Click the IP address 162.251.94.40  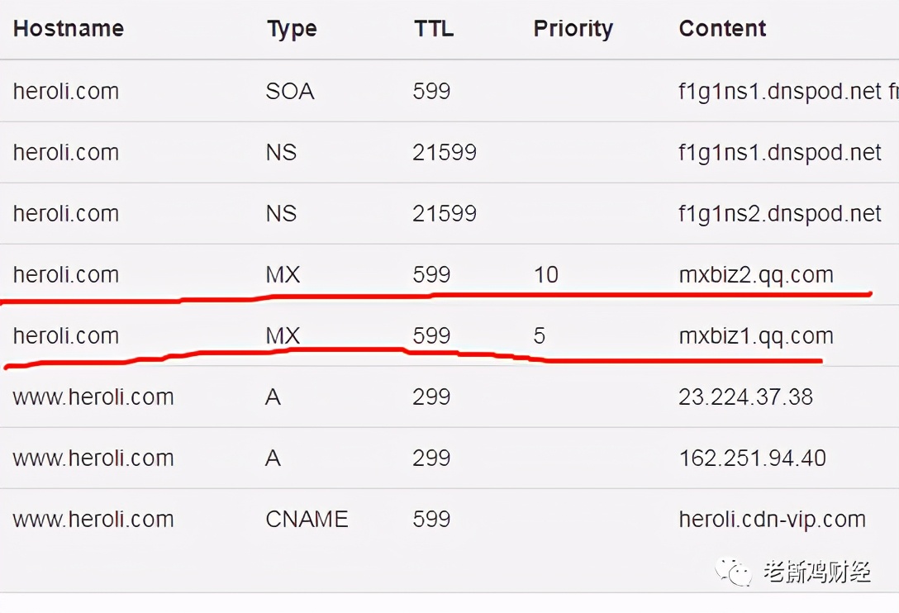(752, 459)
